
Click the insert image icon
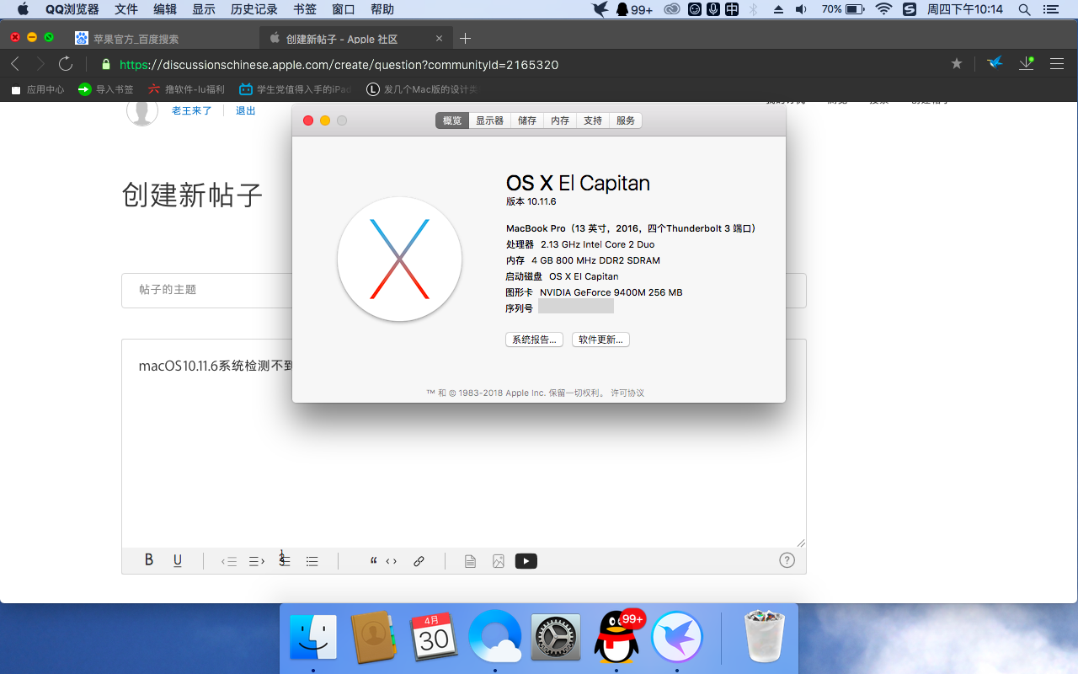click(499, 561)
